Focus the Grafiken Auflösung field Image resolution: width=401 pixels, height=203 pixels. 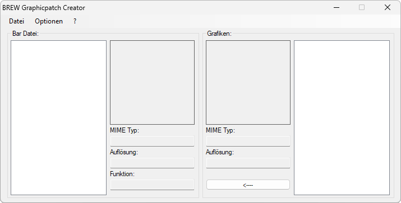248,163
